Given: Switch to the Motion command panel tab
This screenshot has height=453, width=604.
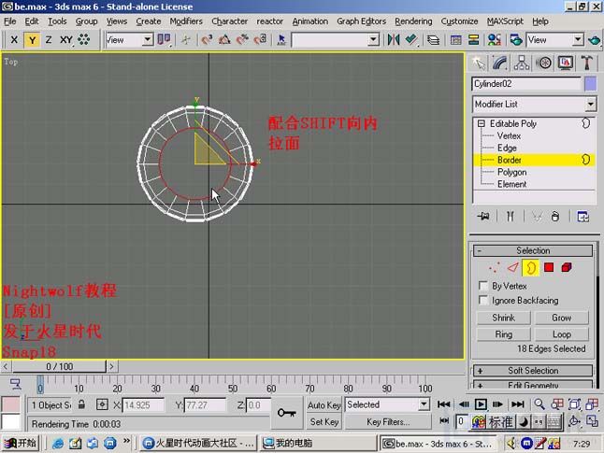Looking at the screenshot, I should pyautogui.click(x=543, y=64).
